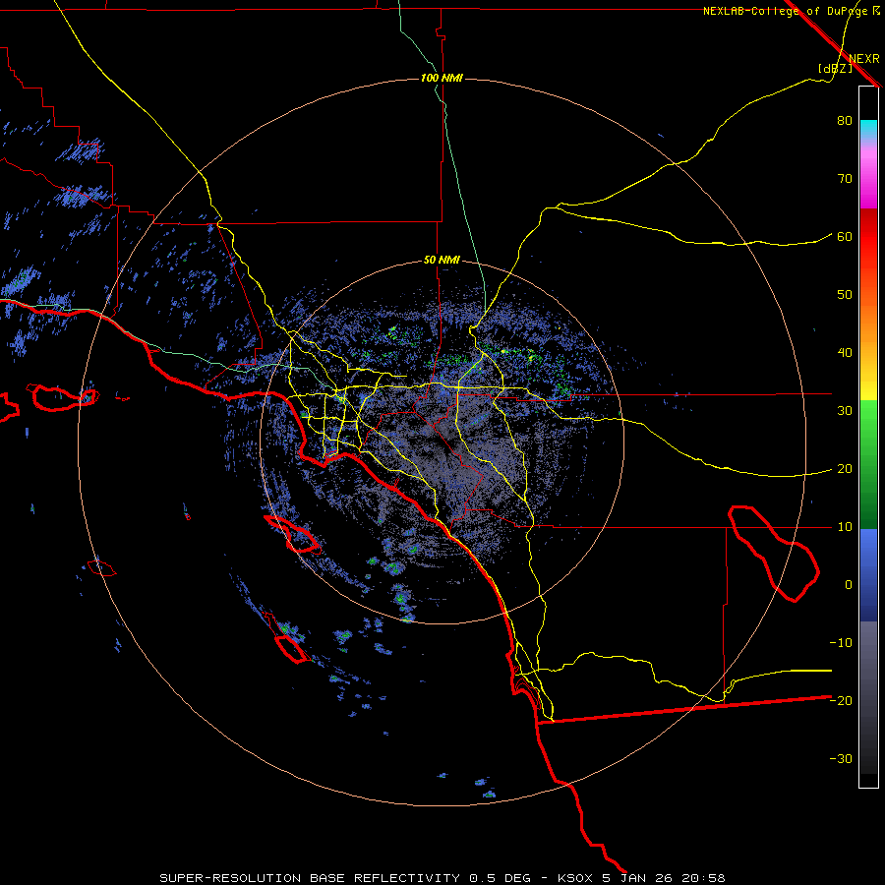This screenshot has height=885, width=885.
Task: Click the "50 NMI" range ring label
Action: click(x=442, y=261)
